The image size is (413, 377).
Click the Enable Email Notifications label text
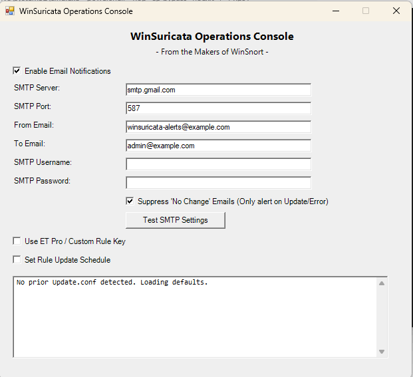coord(68,71)
